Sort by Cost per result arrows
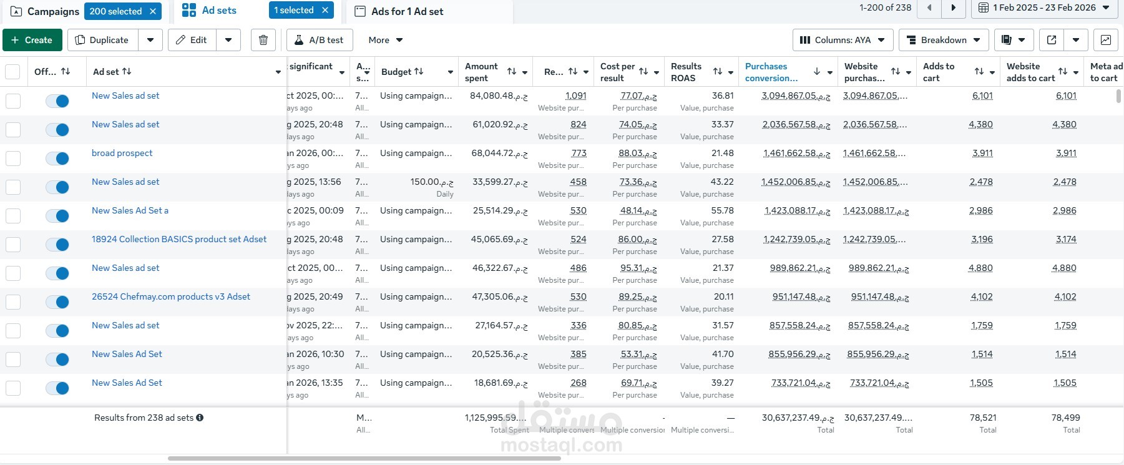 tap(643, 72)
